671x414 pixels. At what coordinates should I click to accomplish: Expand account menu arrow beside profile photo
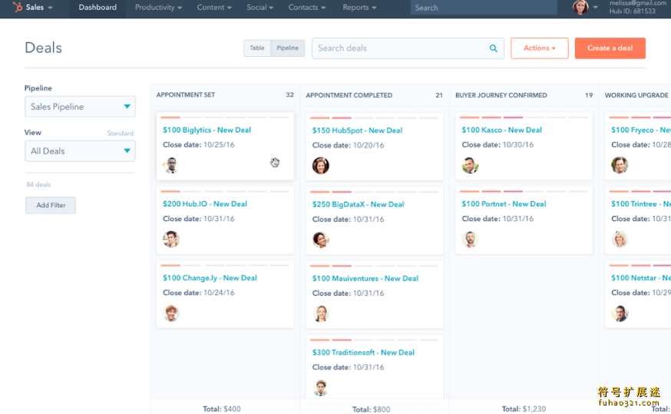click(x=595, y=7)
